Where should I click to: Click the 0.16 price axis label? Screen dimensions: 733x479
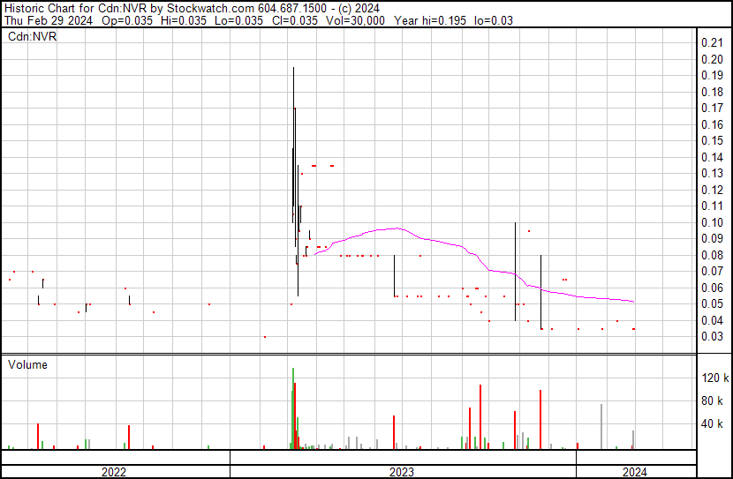click(712, 124)
